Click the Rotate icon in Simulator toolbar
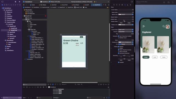Image resolution: width=176 pixels, height=99 pixels. (173, 2)
